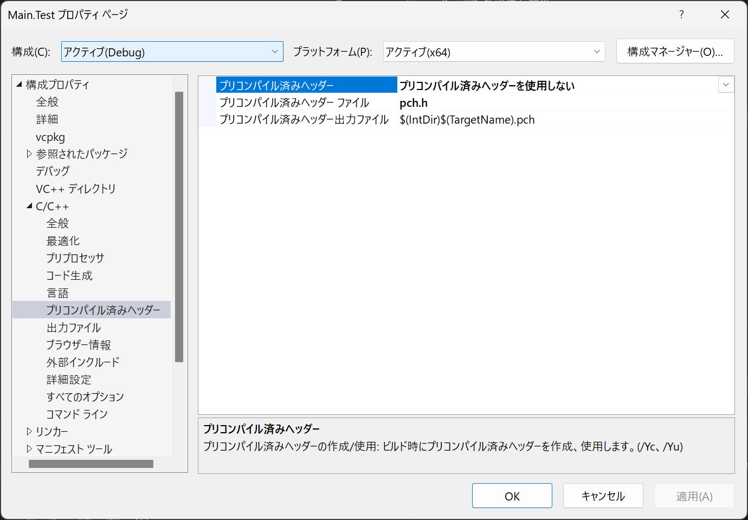Click the tree panel vertical scrollbar
Screen dimensions: 748x520
pyautogui.click(x=179, y=228)
